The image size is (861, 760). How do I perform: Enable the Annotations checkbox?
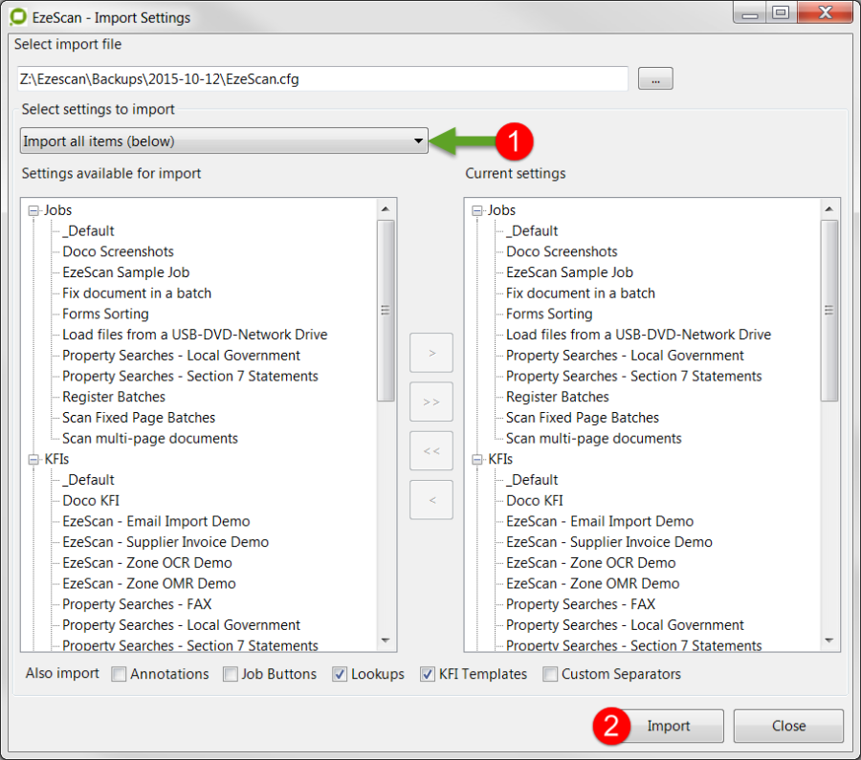(119, 675)
